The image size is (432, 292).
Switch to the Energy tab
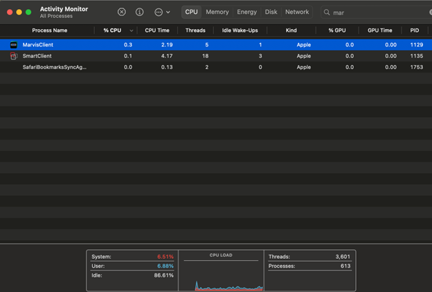tap(246, 12)
